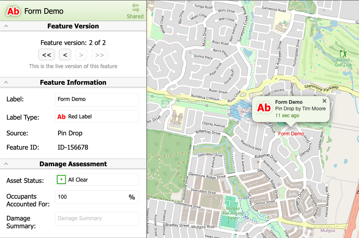Click the red Form Demo map label

pos(291,134)
